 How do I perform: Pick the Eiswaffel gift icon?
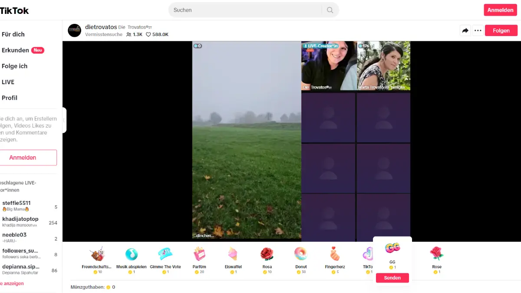click(x=233, y=254)
